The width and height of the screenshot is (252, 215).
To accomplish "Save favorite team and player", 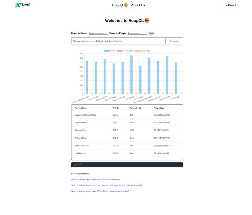I will [151, 33].
